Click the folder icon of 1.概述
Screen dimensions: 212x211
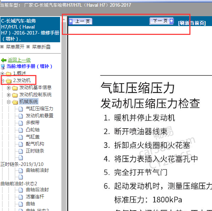(x=8, y=74)
